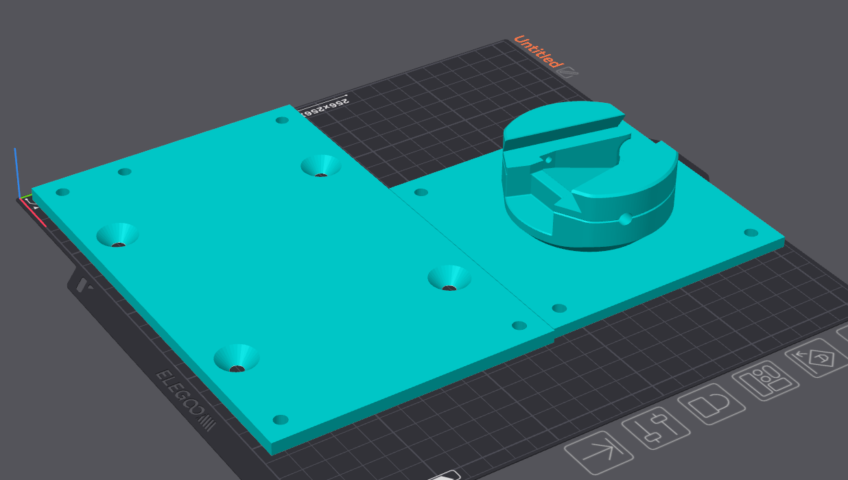Image resolution: width=848 pixels, height=480 pixels.
Task: Click the 256x256 bed size label
Action: 327,106
